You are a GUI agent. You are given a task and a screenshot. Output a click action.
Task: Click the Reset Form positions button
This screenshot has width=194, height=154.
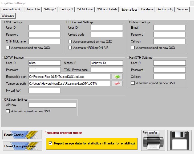pos(22,146)
